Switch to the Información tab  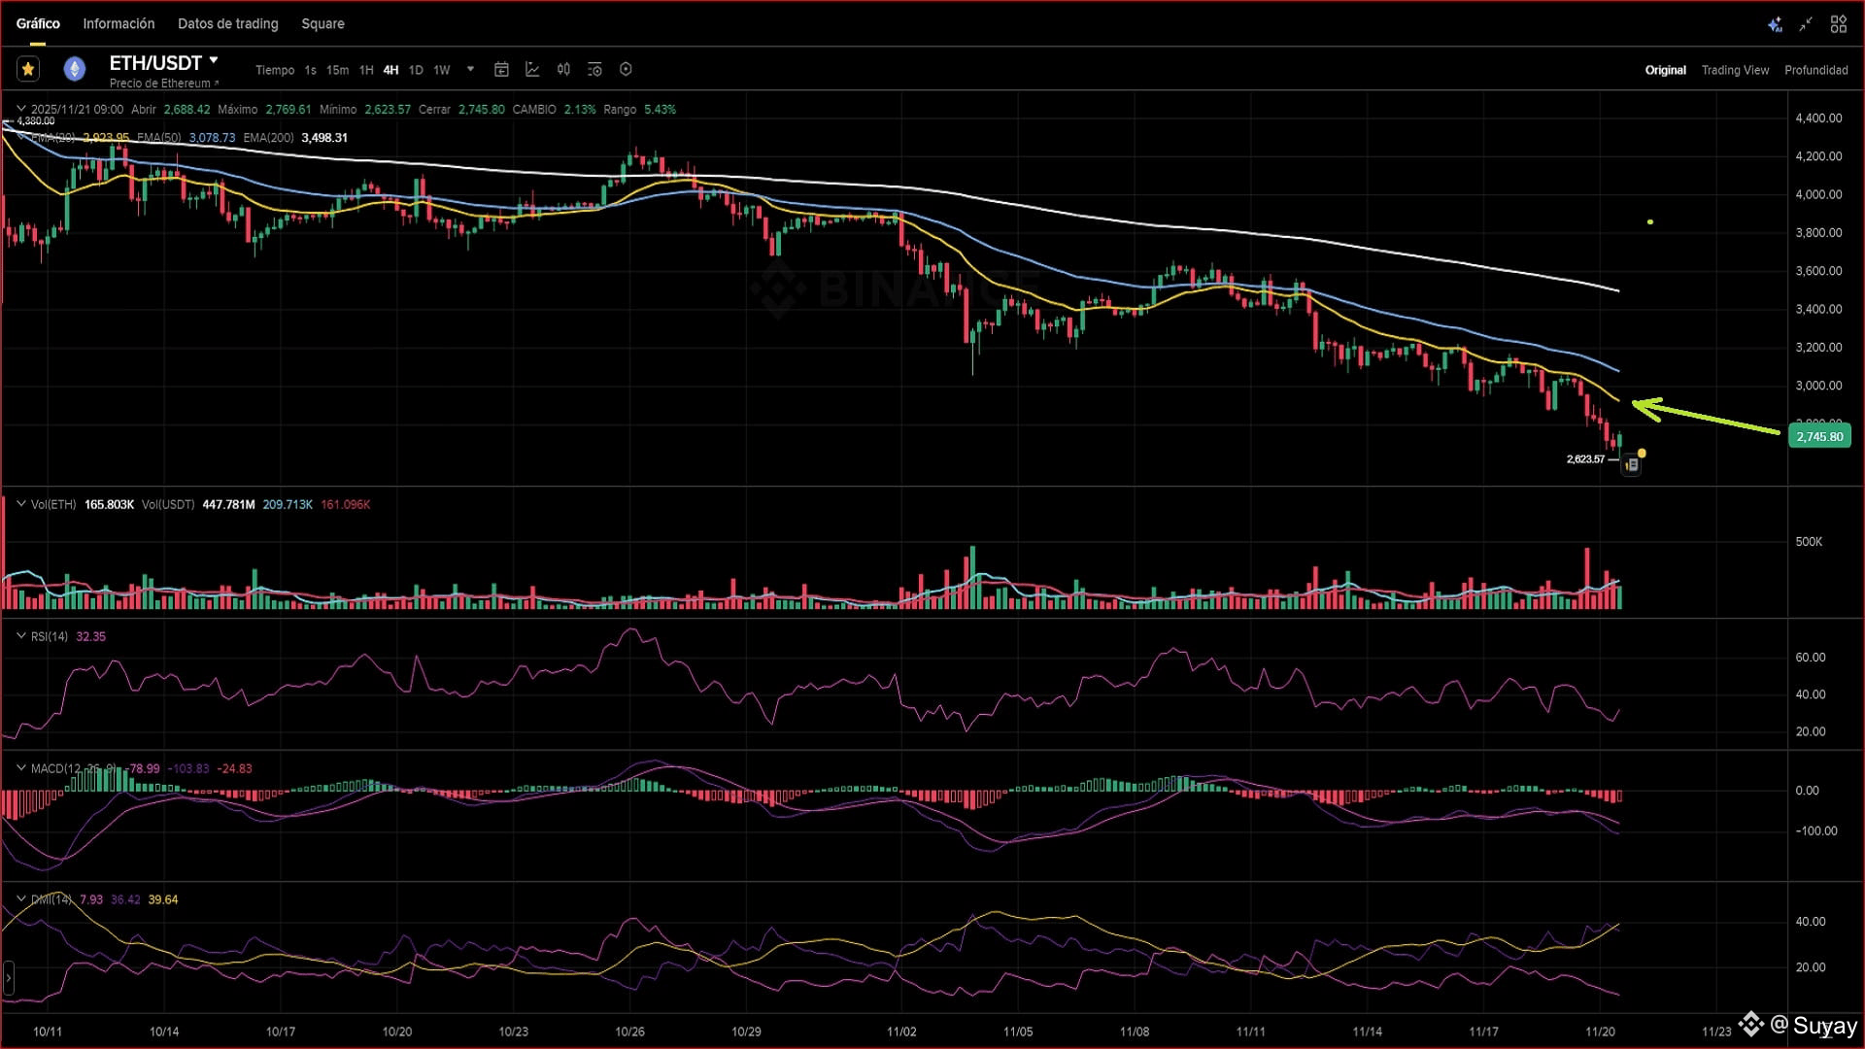(x=119, y=23)
